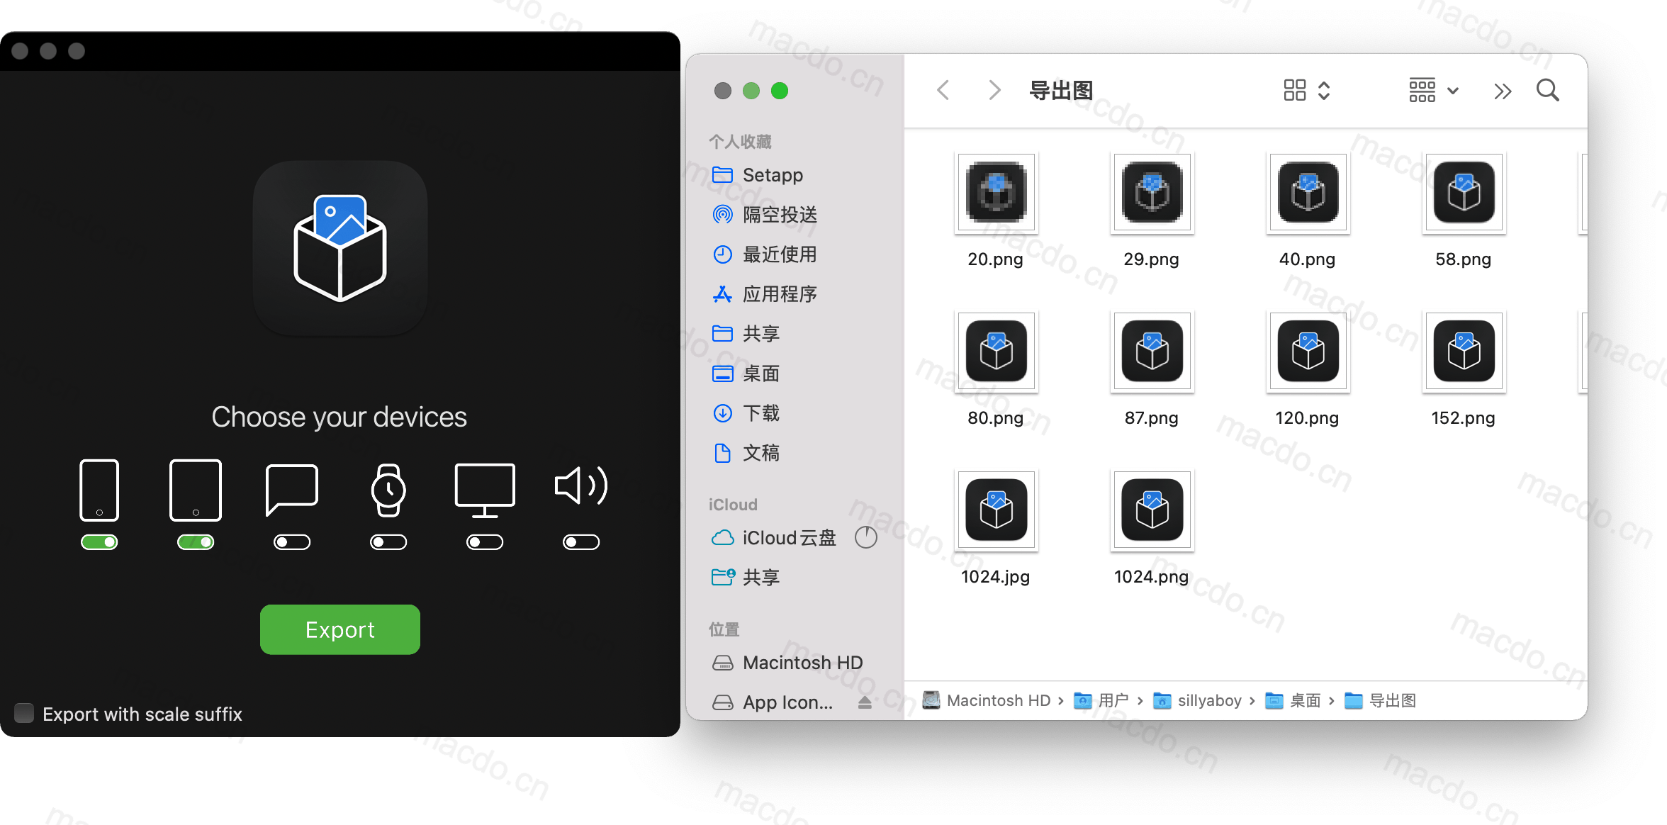Select the 80.png thumbnail

click(997, 352)
